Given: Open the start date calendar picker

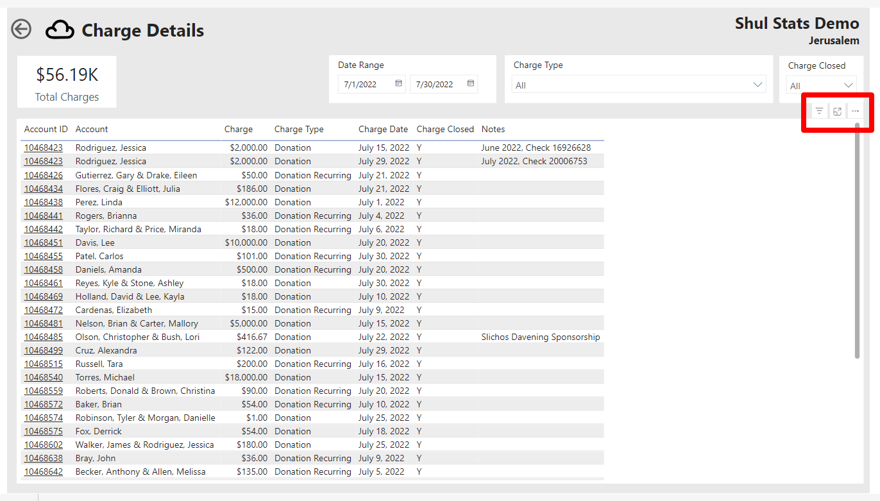Looking at the screenshot, I should (398, 84).
